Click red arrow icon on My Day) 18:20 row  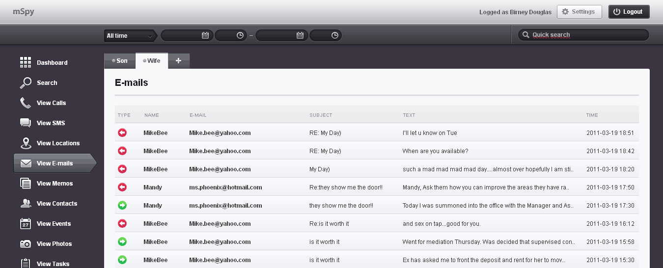(x=122, y=169)
